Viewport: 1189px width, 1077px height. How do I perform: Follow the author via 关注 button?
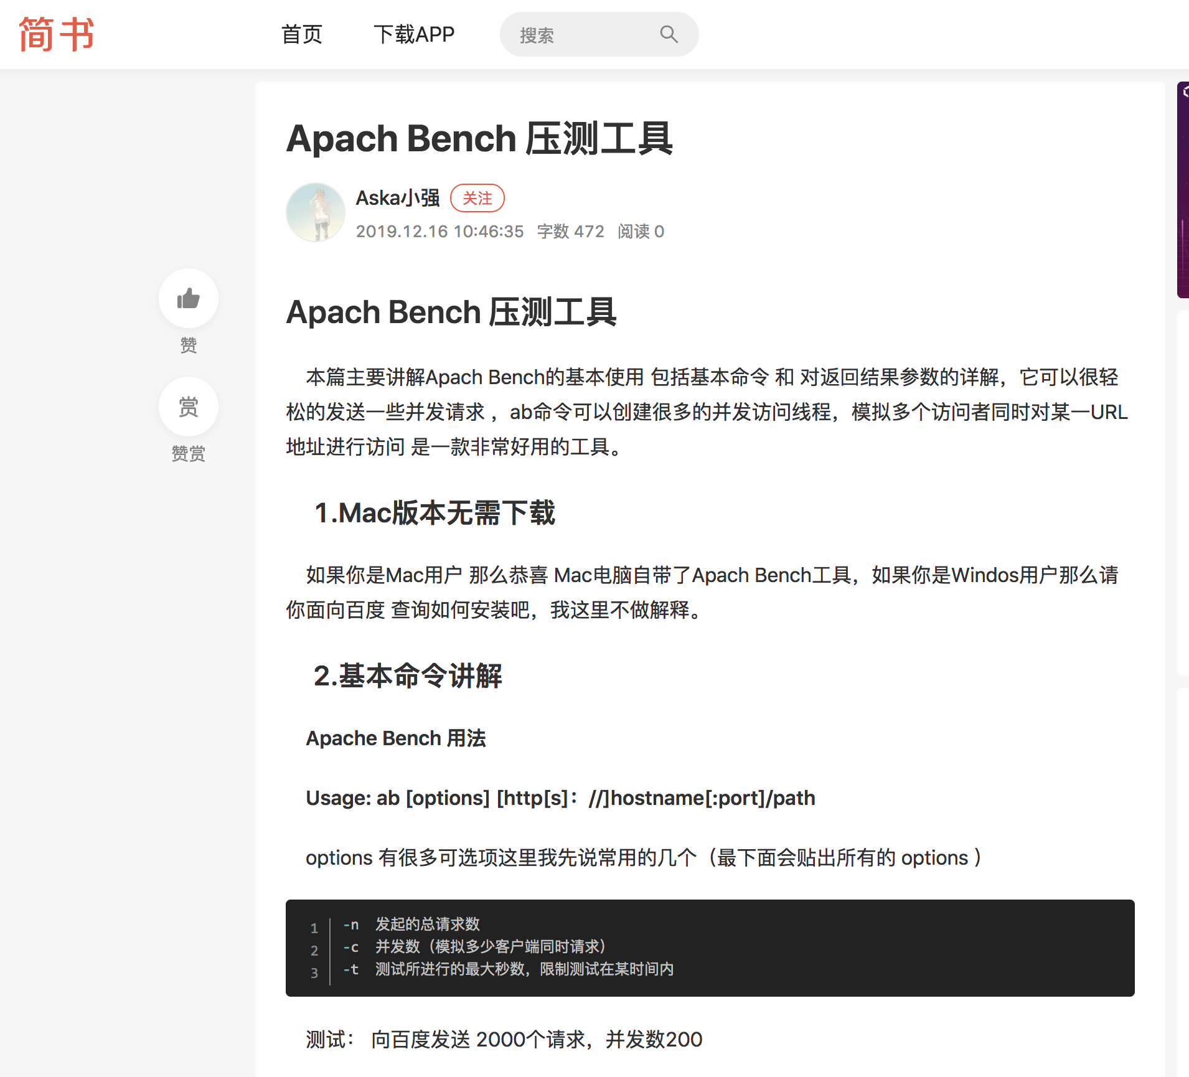pyautogui.click(x=477, y=198)
